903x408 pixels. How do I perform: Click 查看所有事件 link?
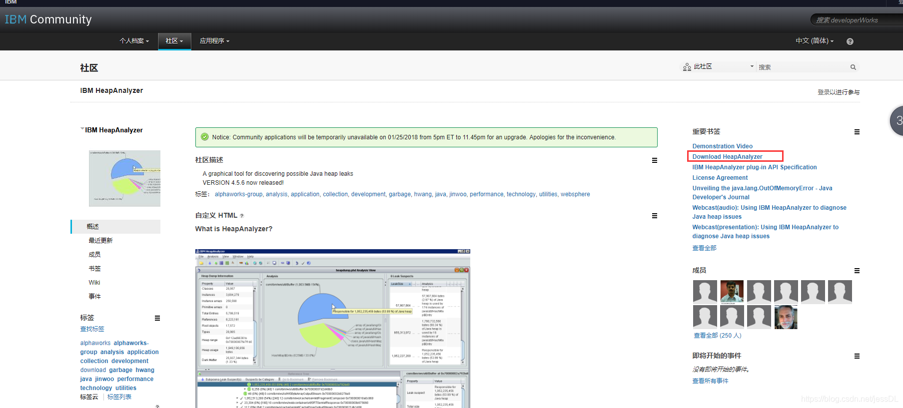point(710,381)
